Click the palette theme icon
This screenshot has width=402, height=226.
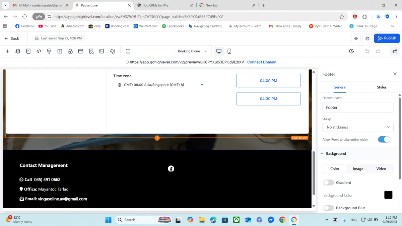(x=113, y=51)
